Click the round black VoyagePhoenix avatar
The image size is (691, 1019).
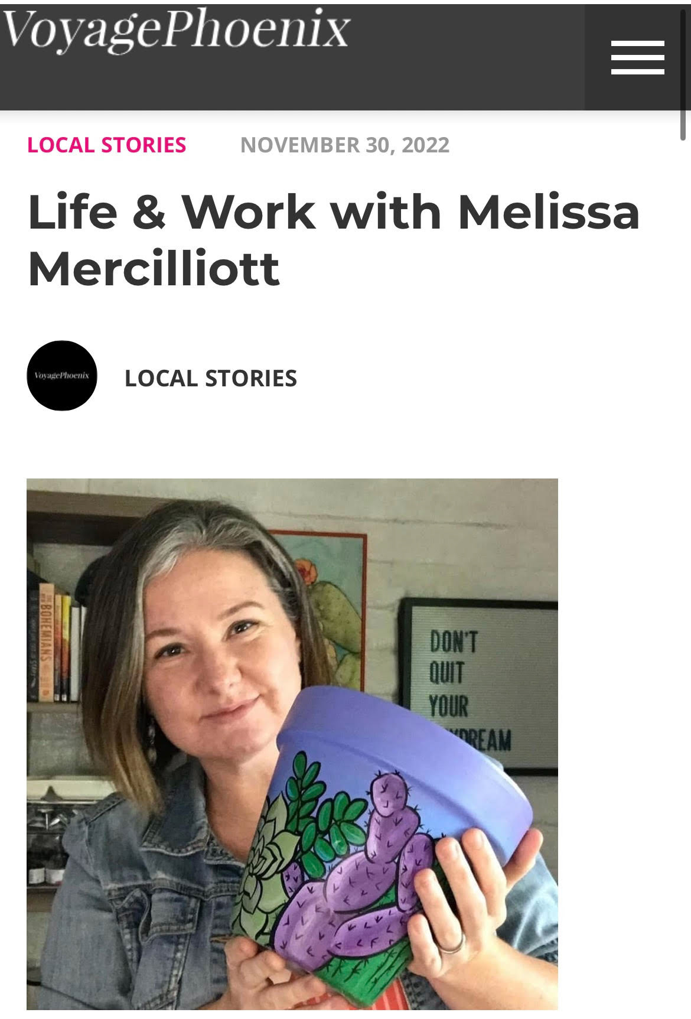point(62,376)
